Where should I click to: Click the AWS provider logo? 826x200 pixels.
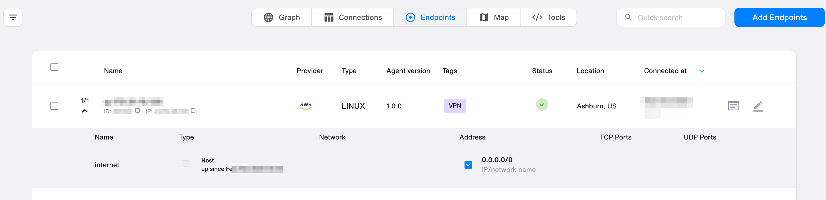(x=305, y=106)
